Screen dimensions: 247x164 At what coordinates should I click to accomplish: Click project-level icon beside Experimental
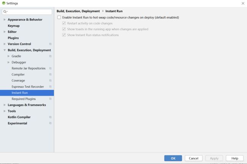[x=50, y=123]
